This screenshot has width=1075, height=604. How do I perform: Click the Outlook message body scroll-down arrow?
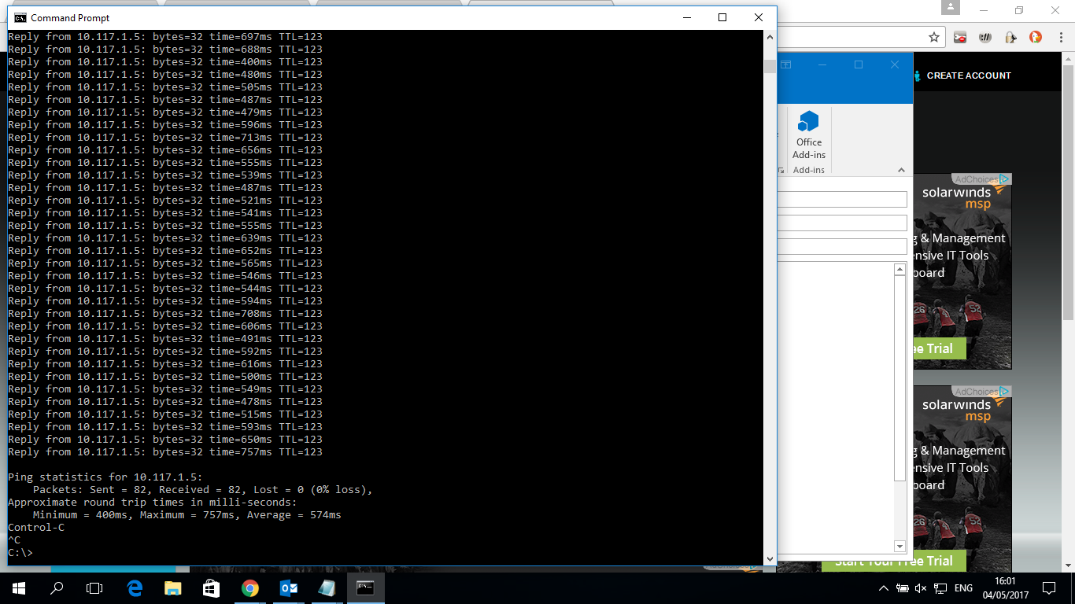pyautogui.click(x=900, y=547)
